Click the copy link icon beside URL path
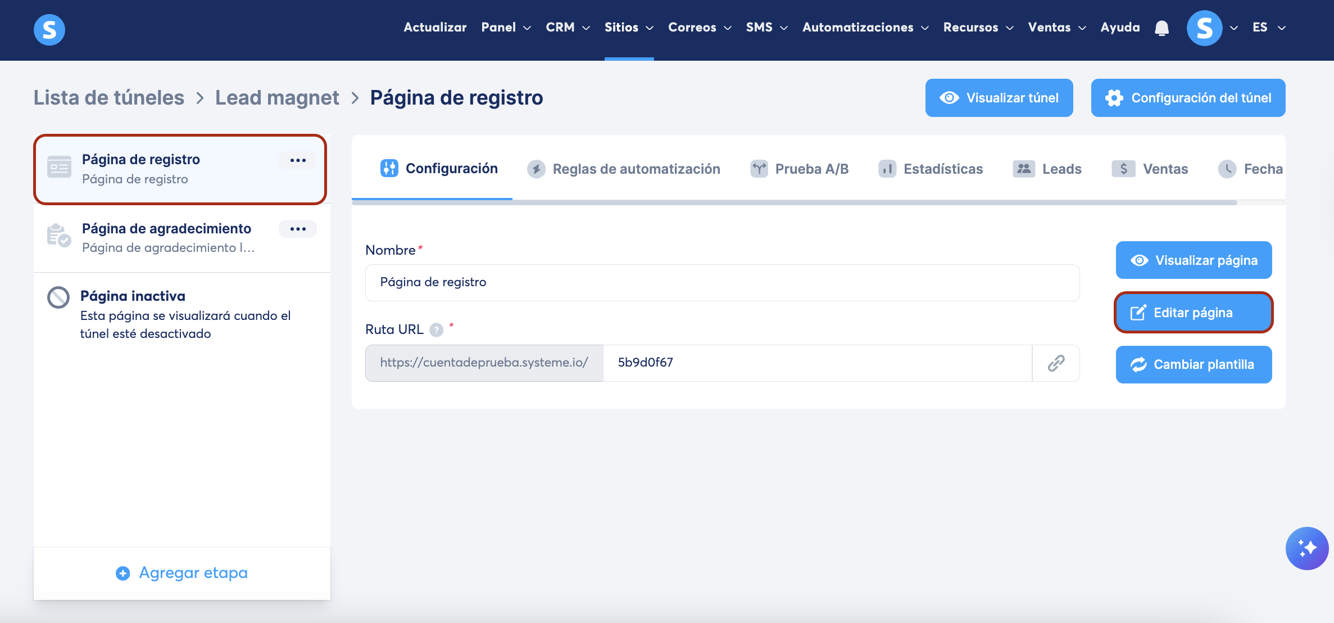Image resolution: width=1334 pixels, height=623 pixels. pyautogui.click(x=1056, y=363)
